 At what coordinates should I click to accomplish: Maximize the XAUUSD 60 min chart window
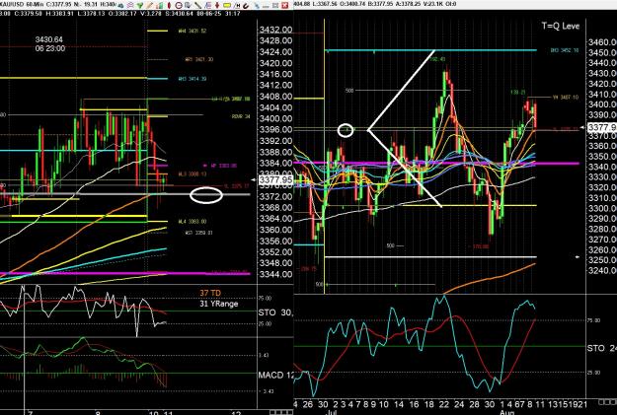pyautogui.click(x=275, y=6)
